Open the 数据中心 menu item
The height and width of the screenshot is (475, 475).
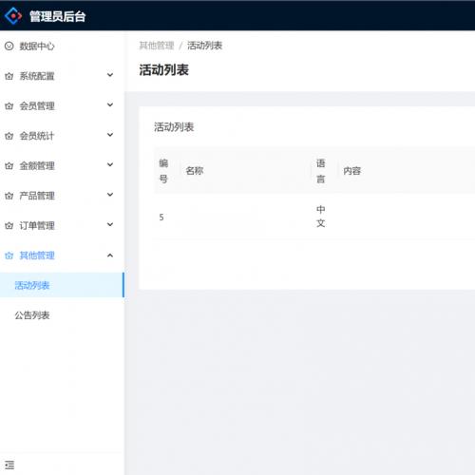tap(62, 46)
